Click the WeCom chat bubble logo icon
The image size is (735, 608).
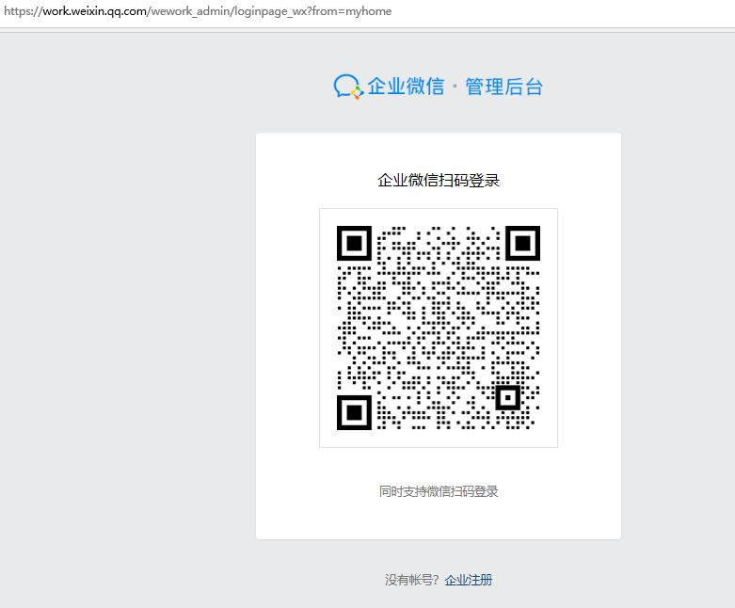click(347, 87)
